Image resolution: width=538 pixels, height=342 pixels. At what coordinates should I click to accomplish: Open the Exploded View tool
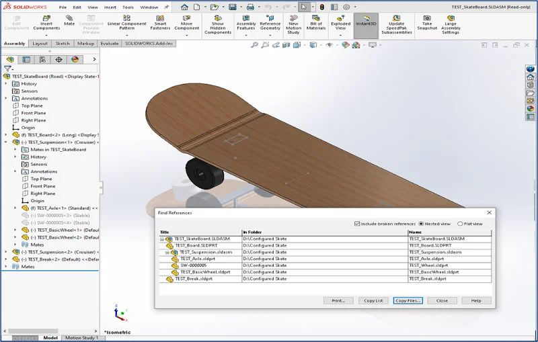(341, 23)
